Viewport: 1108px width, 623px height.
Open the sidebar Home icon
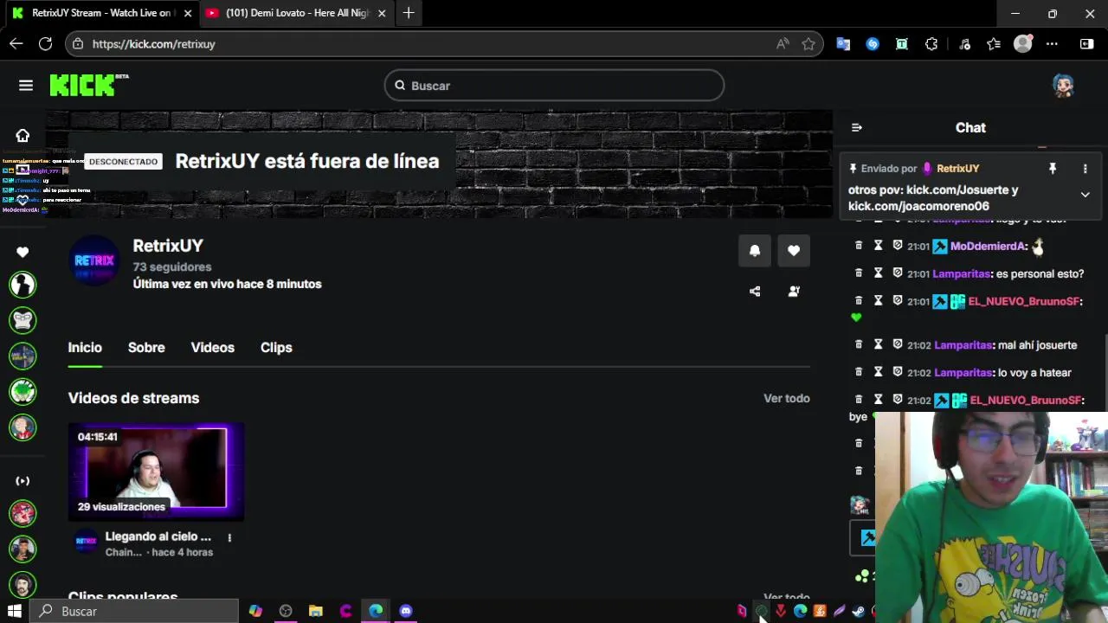pyautogui.click(x=23, y=135)
